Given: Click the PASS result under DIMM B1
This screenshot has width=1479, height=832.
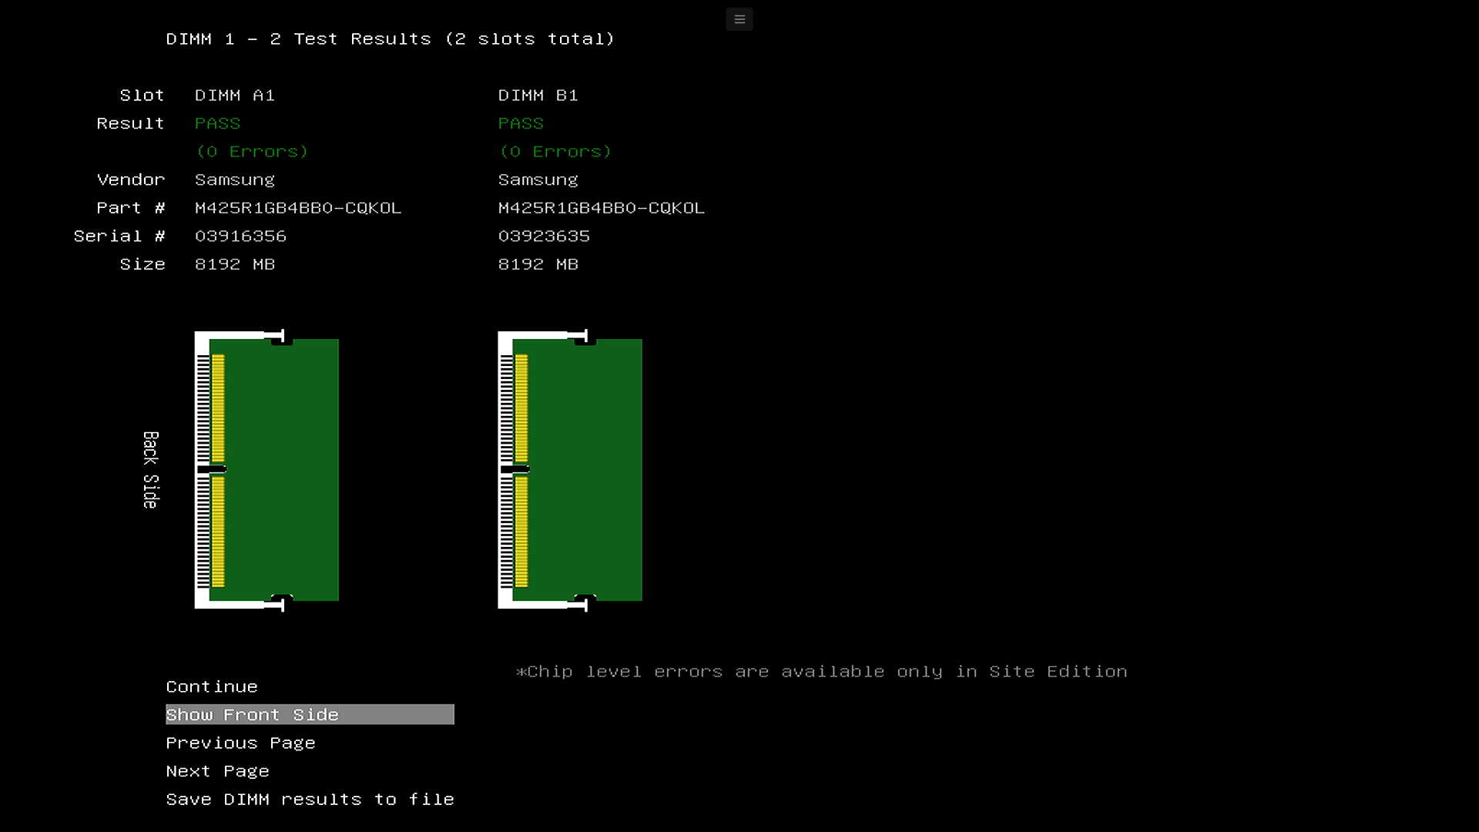Looking at the screenshot, I should pos(521,123).
